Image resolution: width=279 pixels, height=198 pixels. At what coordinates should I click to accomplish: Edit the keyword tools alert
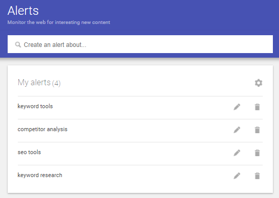(x=237, y=107)
